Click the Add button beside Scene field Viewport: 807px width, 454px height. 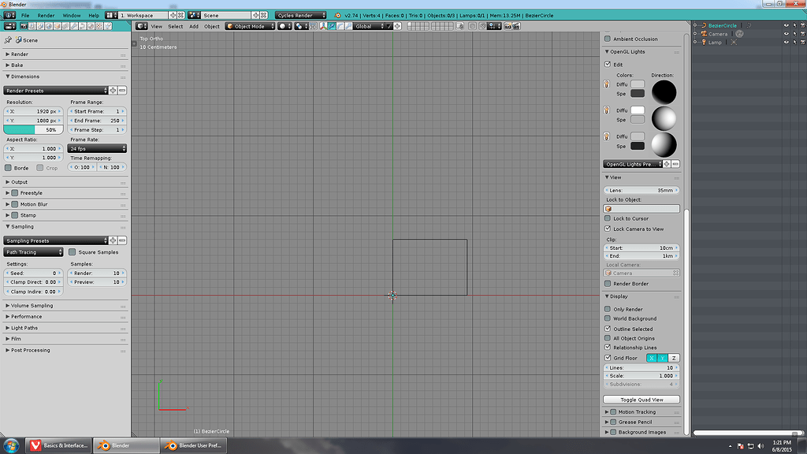pyautogui.click(x=255, y=16)
